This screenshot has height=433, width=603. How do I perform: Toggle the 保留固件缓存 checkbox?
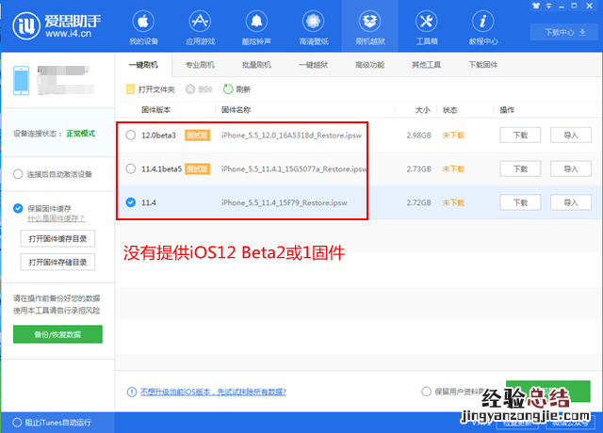(18, 208)
